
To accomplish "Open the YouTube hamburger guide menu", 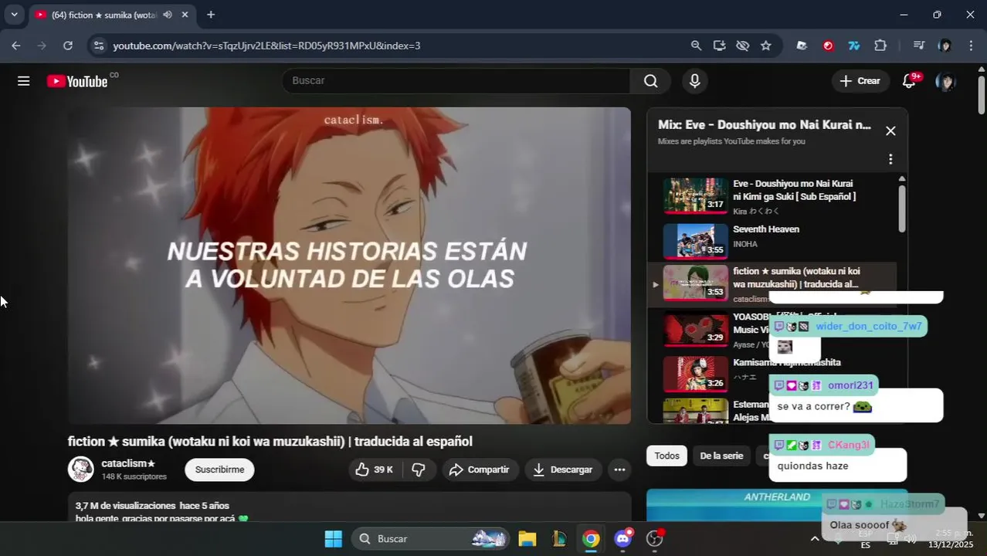I will click(x=24, y=81).
